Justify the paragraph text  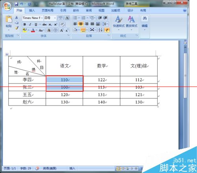92,24
